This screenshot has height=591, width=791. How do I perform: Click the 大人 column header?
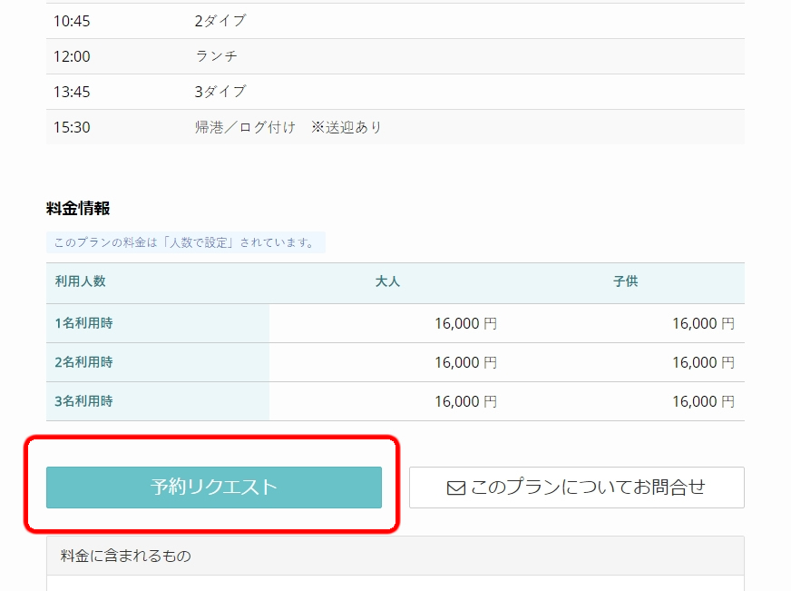pos(387,281)
